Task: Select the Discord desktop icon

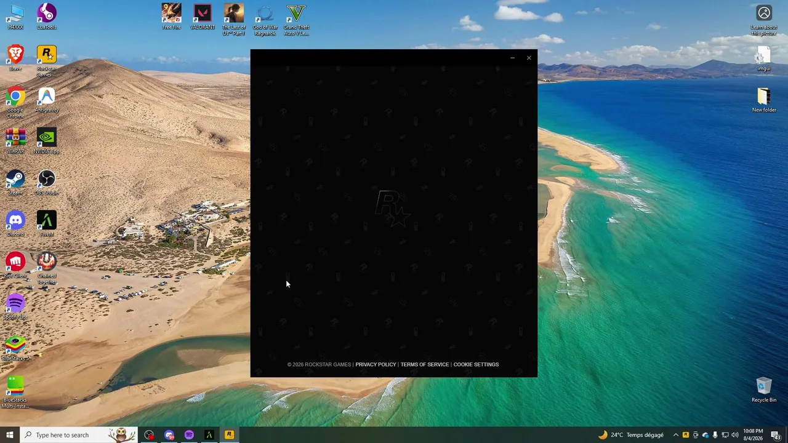Action: 15,223
